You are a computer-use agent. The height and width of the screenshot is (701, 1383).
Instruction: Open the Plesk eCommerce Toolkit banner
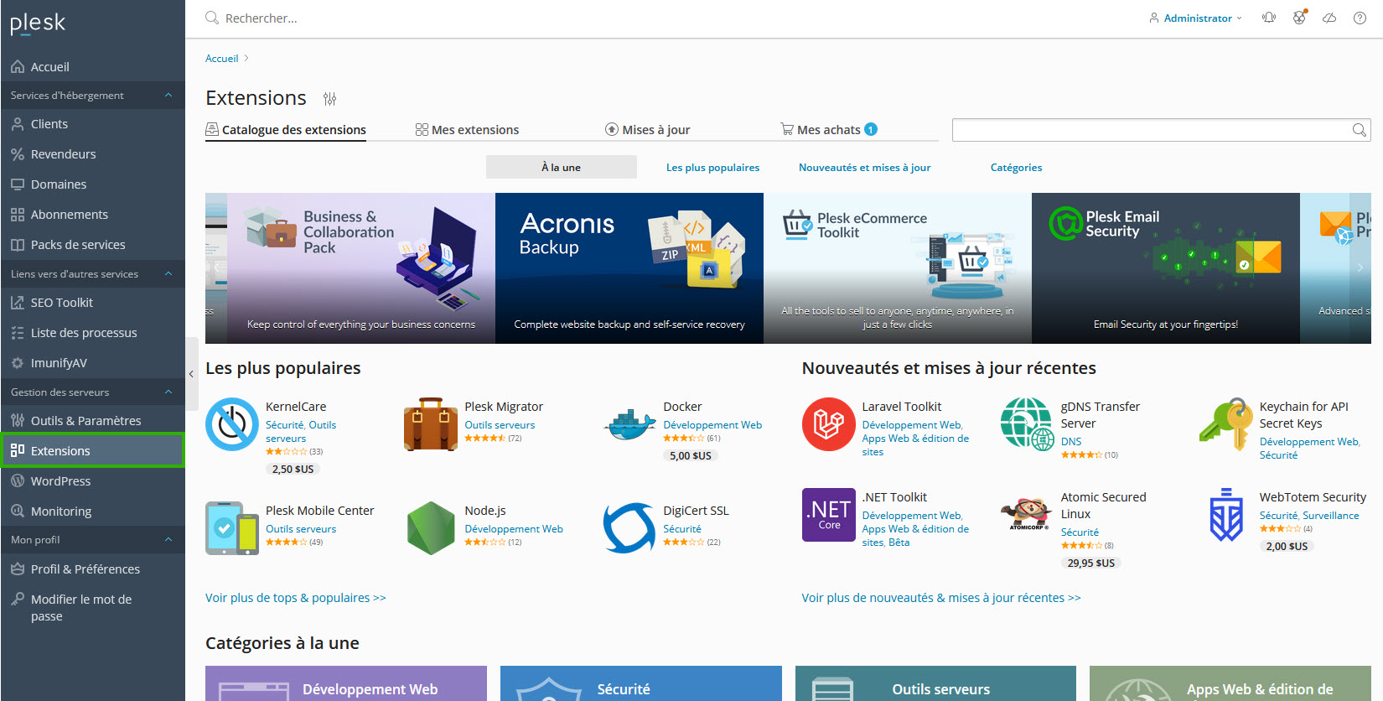pos(898,268)
